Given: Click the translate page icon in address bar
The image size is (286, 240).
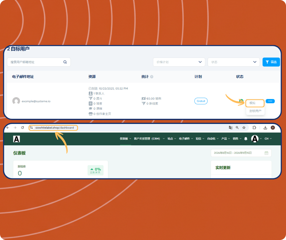Looking at the screenshot, I should (231, 128).
